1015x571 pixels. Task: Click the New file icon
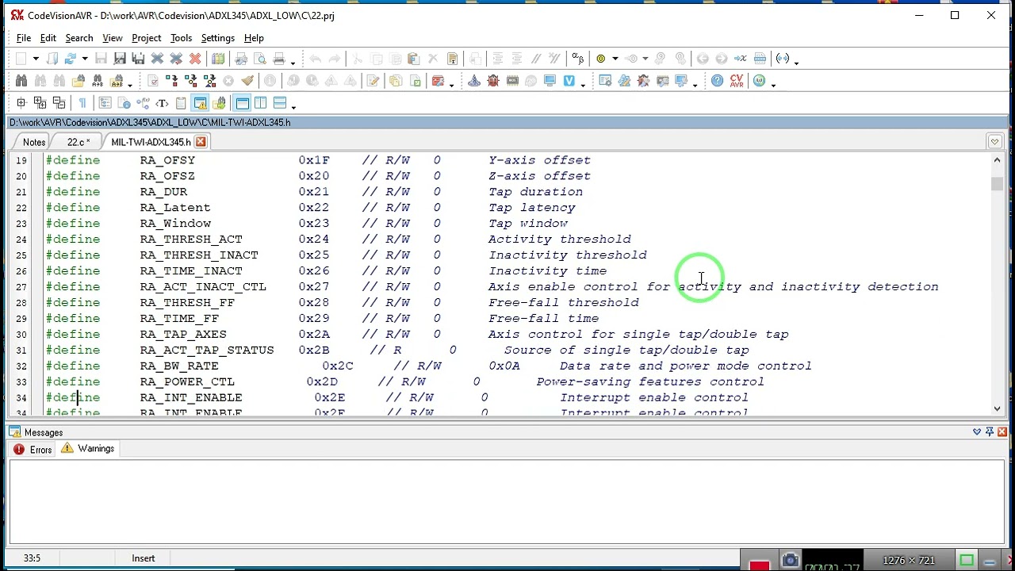point(22,59)
